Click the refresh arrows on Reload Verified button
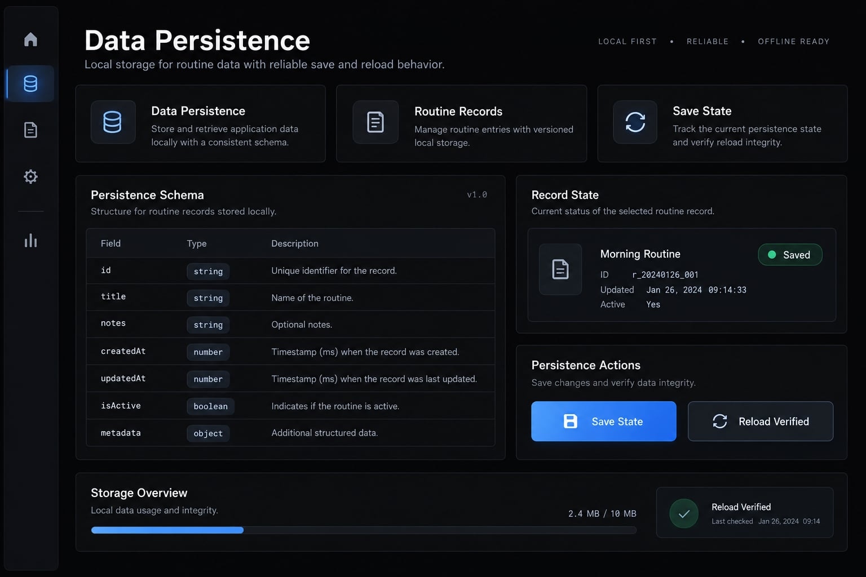 [720, 421]
